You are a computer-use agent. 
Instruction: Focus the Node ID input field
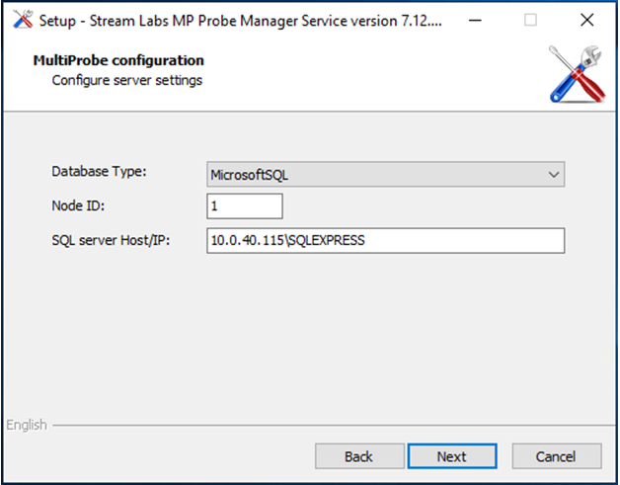click(x=245, y=206)
